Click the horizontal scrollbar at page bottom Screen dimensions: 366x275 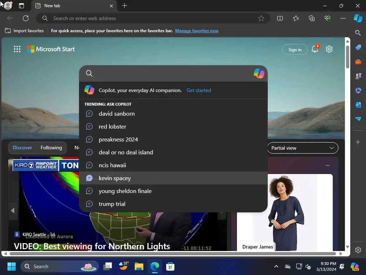(x=173, y=254)
